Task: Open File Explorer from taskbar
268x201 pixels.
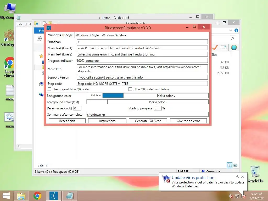Action: [x=21, y=196]
